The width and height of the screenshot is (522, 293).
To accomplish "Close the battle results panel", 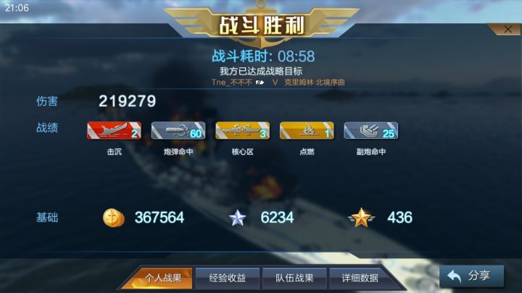I will coord(507,29).
